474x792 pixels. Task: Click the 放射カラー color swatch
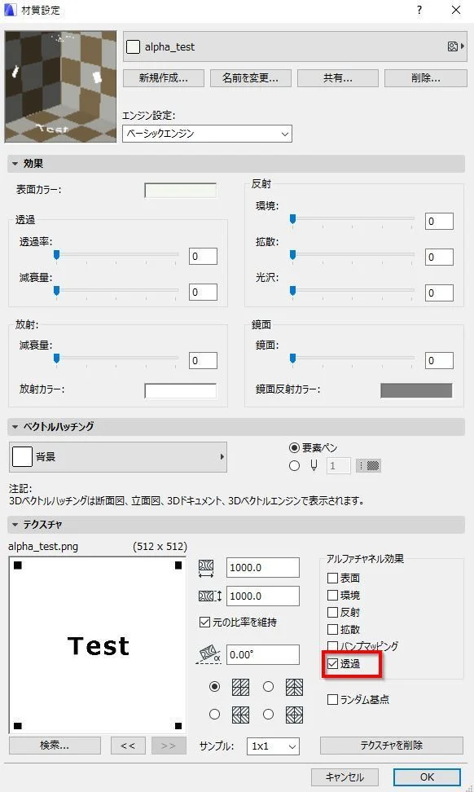[180, 390]
